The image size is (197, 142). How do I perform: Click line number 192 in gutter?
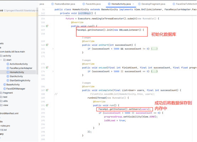click(43, 109)
